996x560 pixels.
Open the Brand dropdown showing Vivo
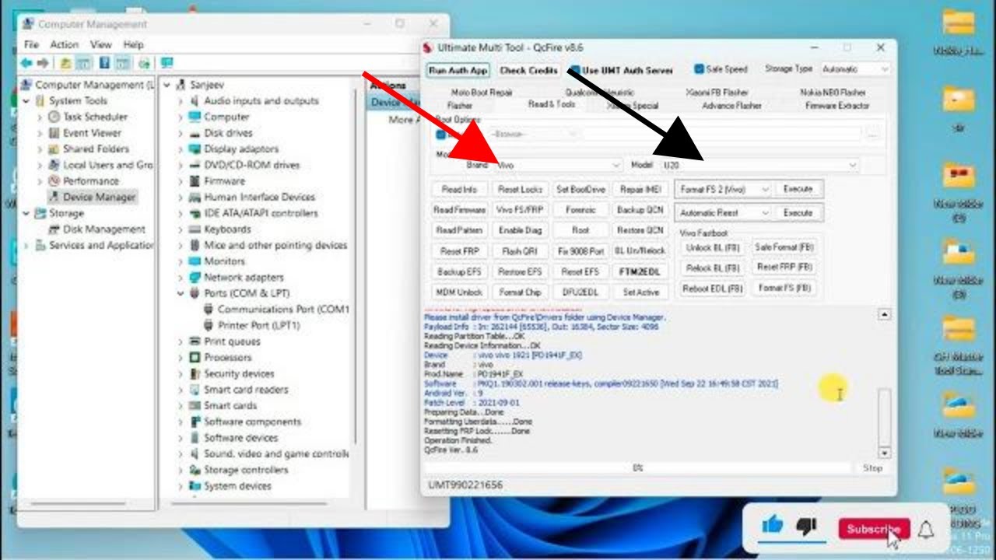coord(559,165)
